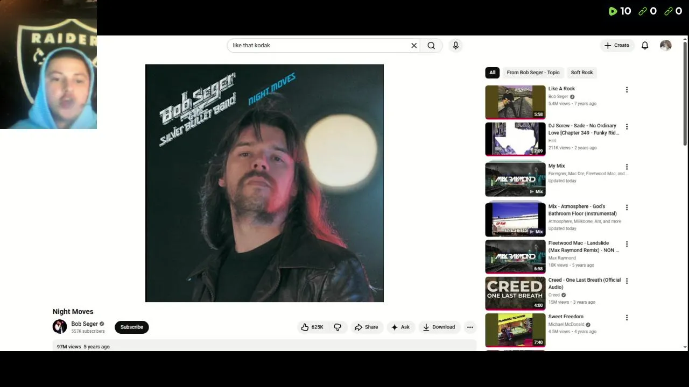Click the webcam overlay picture
Screen dimensions: 689x387
(x=48, y=64)
